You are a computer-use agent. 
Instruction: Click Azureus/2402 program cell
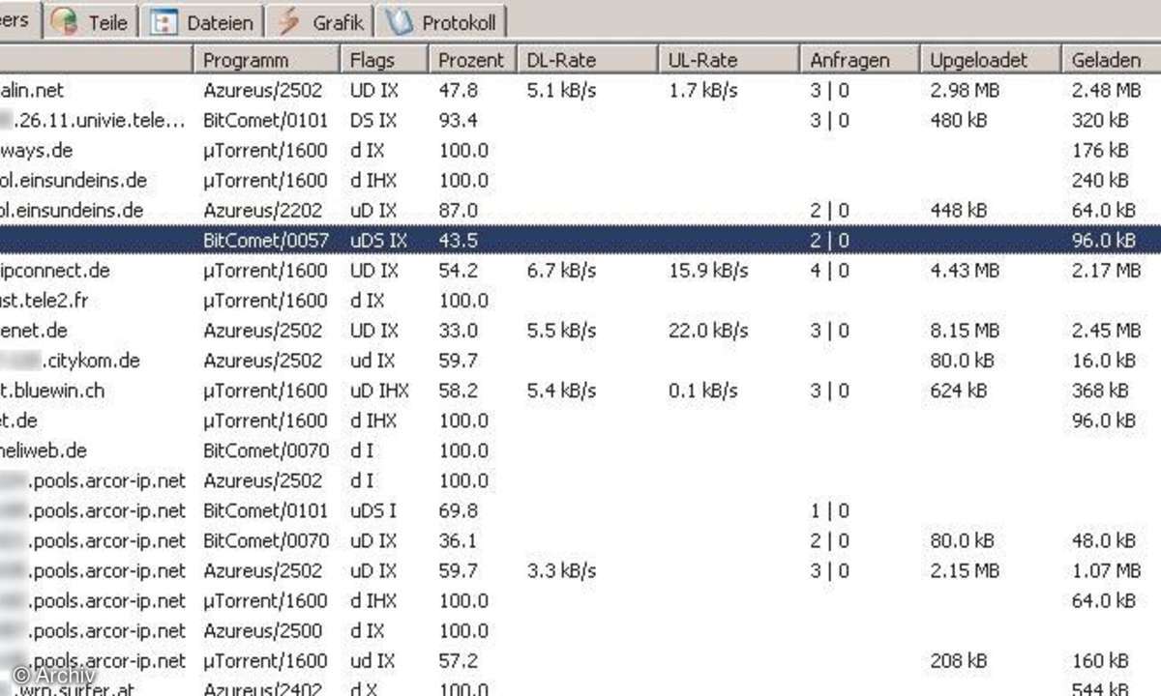tap(263, 688)
